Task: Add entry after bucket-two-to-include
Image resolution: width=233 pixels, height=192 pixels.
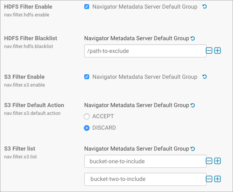Action: click(217, 179)
